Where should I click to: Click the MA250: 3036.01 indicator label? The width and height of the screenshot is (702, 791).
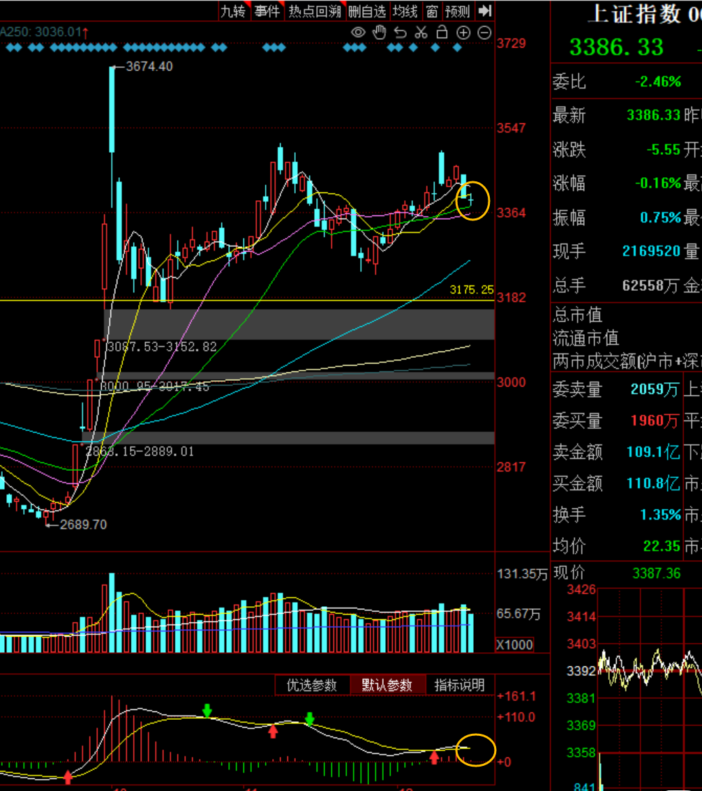pos(45,32)
